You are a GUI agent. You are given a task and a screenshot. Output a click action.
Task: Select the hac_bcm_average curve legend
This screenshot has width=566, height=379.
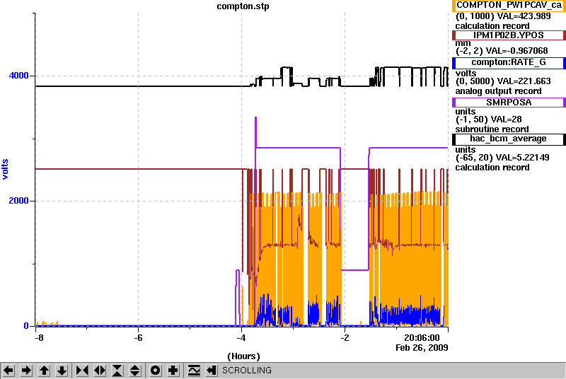click(x=509, y=139)
